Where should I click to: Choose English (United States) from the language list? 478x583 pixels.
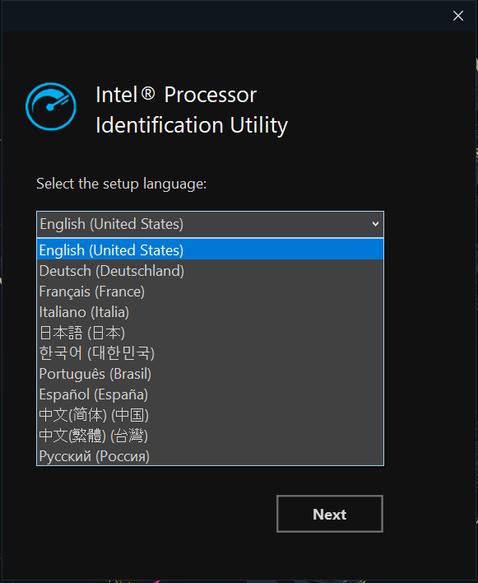click(211, 250)
